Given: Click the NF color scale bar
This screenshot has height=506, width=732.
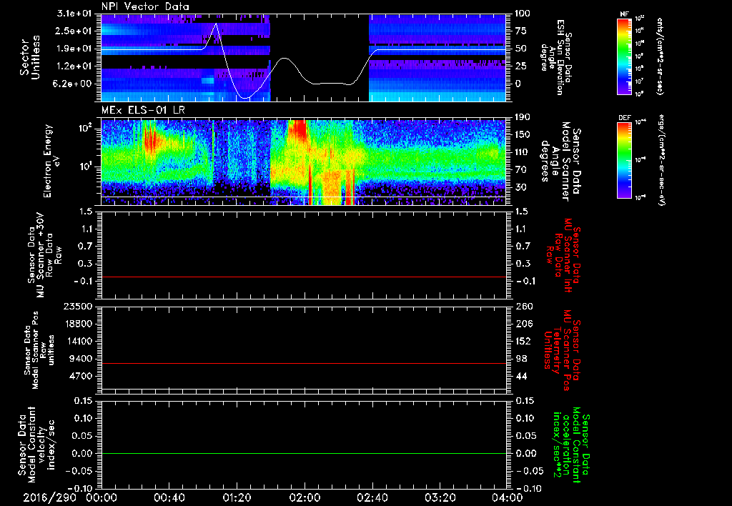Looking at the screenshot, I should point(624,56).
